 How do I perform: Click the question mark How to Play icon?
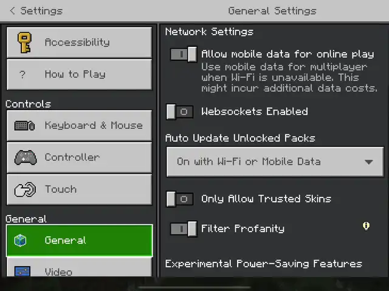(x=22, y=74)
